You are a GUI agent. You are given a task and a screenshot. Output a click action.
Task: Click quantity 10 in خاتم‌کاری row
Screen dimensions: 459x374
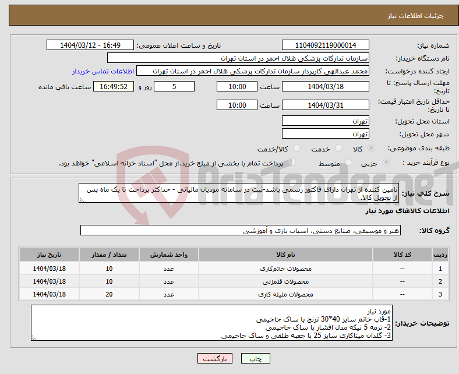(x=109, y=269)
